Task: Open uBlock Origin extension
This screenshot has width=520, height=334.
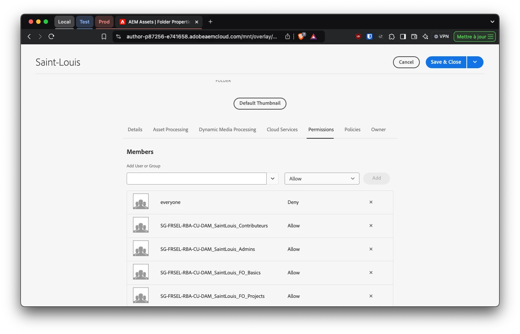Action: click(x=358, y=37)
